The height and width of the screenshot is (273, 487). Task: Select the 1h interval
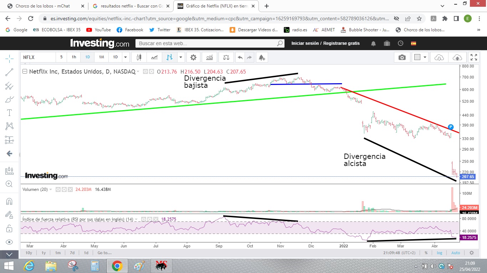(x=74, y=57)
